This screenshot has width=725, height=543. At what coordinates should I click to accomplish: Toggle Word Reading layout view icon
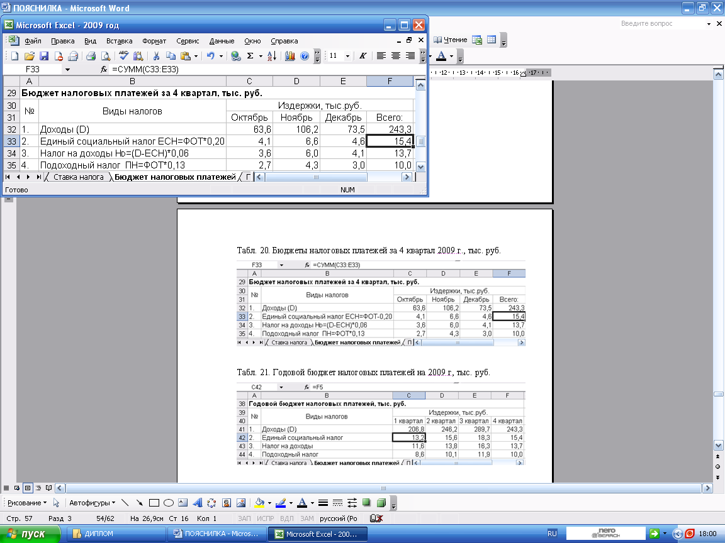pyautogui.click(x=48, y=488)
